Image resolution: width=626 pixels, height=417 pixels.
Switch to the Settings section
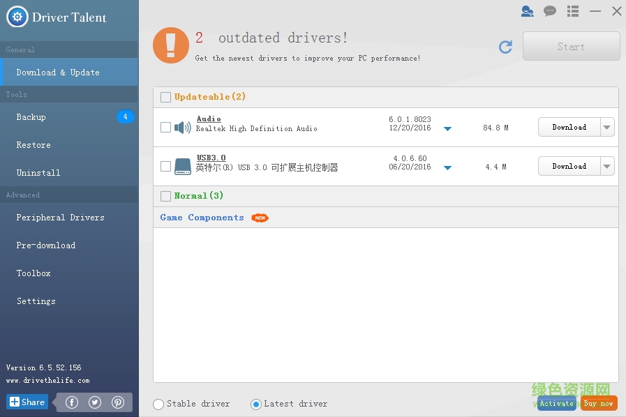36,301
